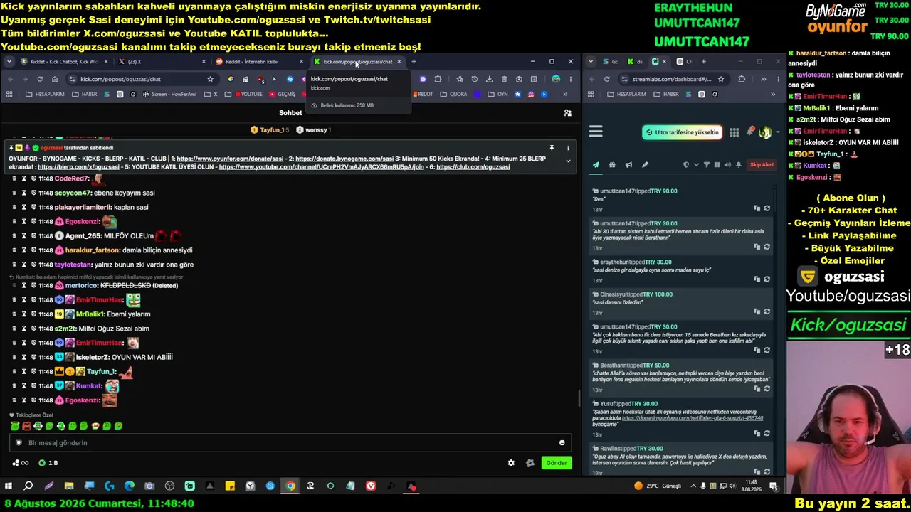
Task: Replay alert for umuttcan147 TRY 90.00 tip
Action: pos(767,208)
